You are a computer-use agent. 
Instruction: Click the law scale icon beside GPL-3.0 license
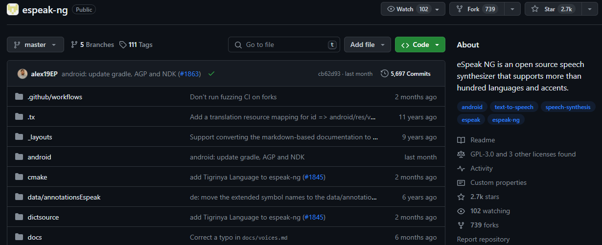pos(461,154)
